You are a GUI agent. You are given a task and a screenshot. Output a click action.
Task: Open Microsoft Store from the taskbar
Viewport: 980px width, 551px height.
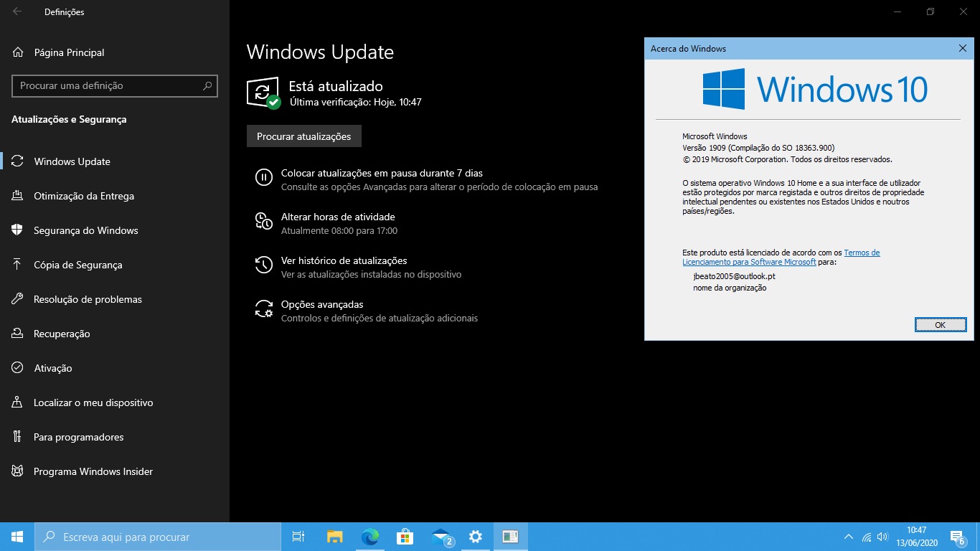(x=405, y=537)
